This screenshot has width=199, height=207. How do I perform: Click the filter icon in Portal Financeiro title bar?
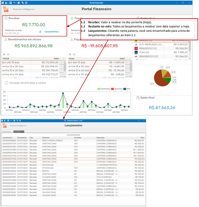coord(22,3)
